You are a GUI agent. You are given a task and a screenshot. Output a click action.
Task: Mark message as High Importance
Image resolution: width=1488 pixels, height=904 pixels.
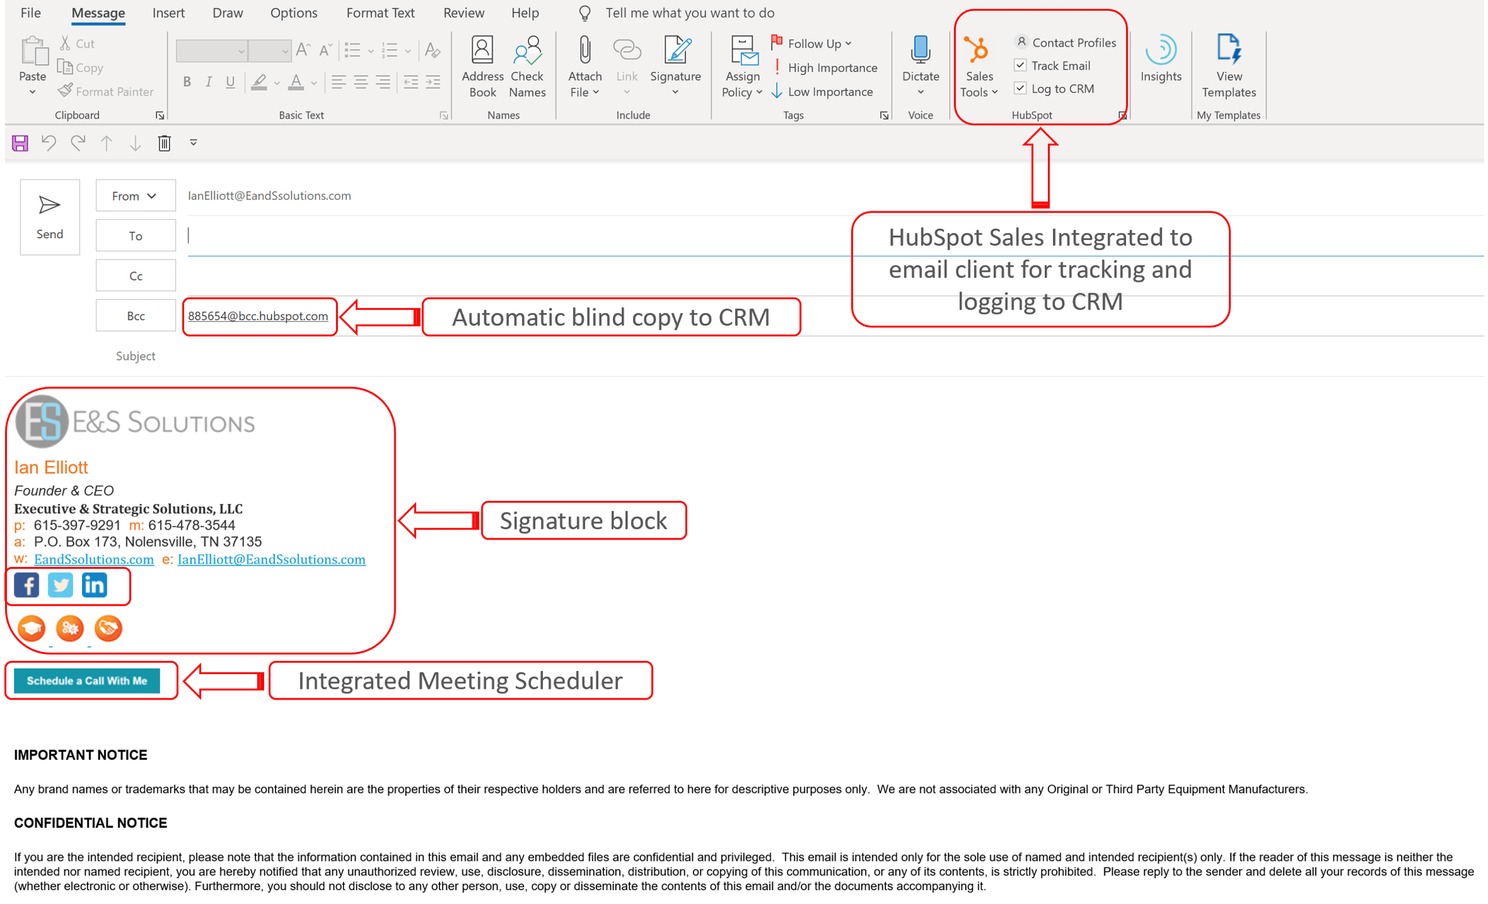825,67
